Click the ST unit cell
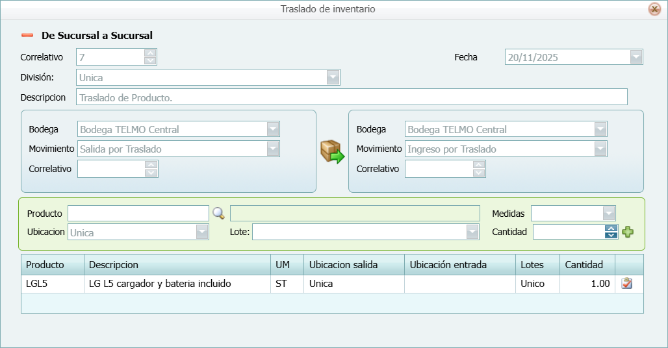This screenshot has width=668, height=348. coord(287,284)
